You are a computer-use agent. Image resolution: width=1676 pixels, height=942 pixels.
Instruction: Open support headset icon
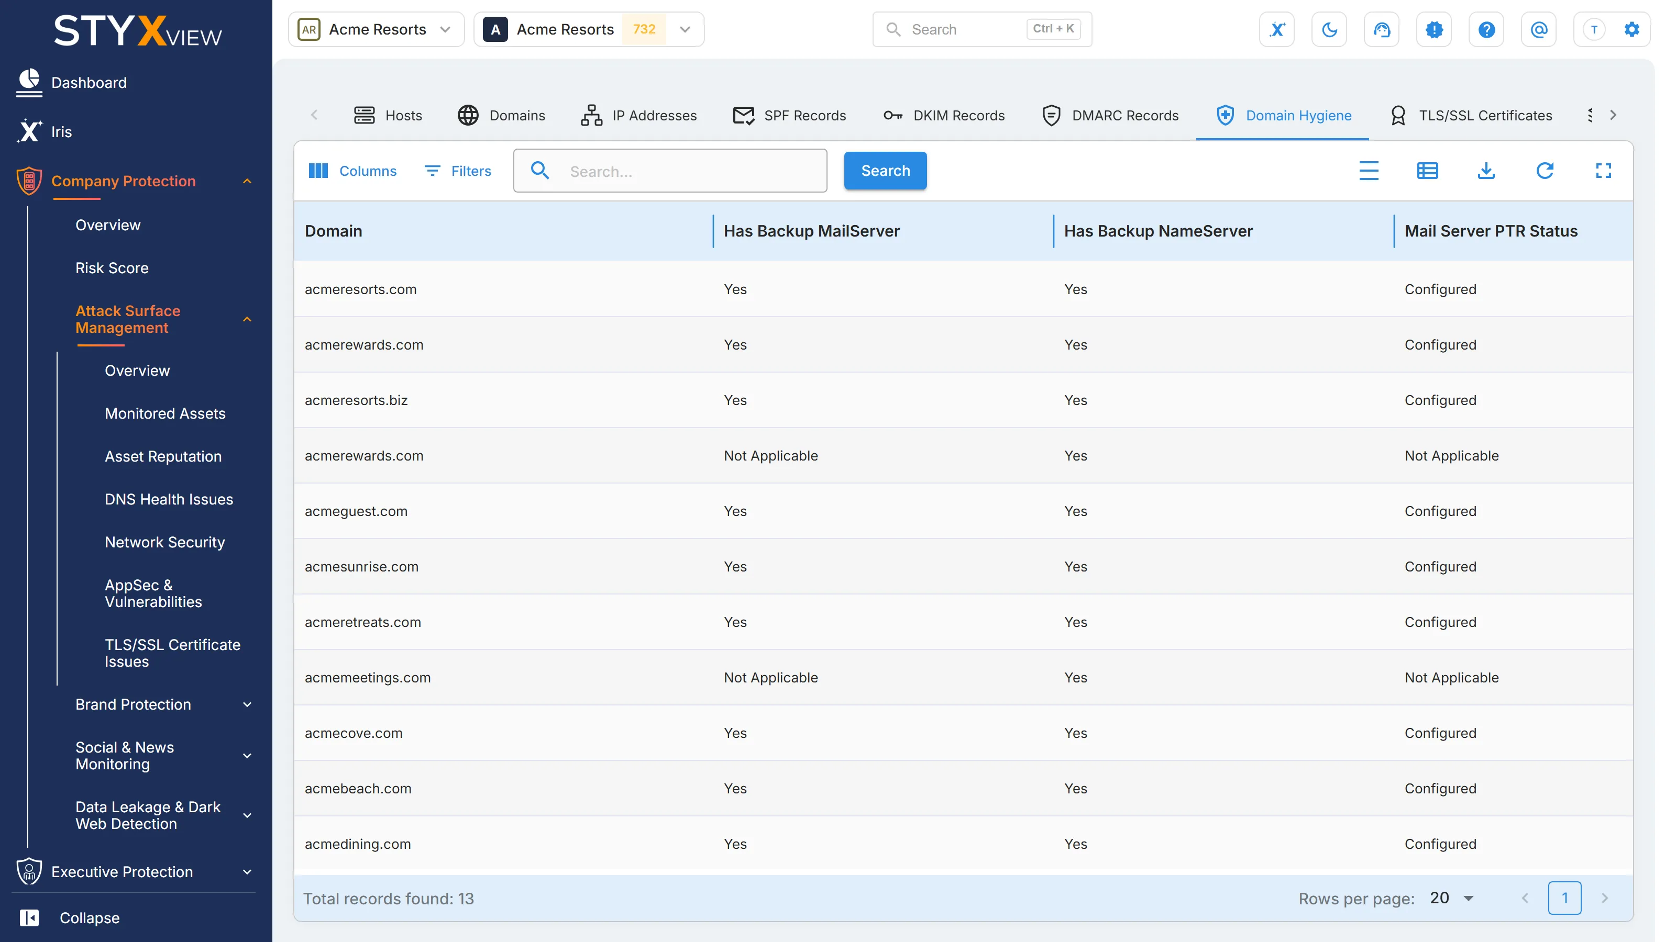[1381, 29]
